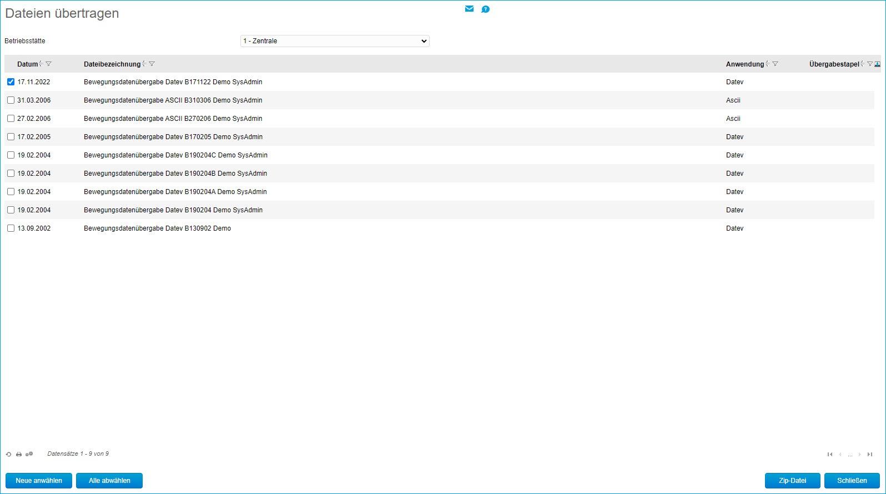The width and height of the screenshot is (886, 494).
Task: Jump to the first page of records
Action: point(830,454)
